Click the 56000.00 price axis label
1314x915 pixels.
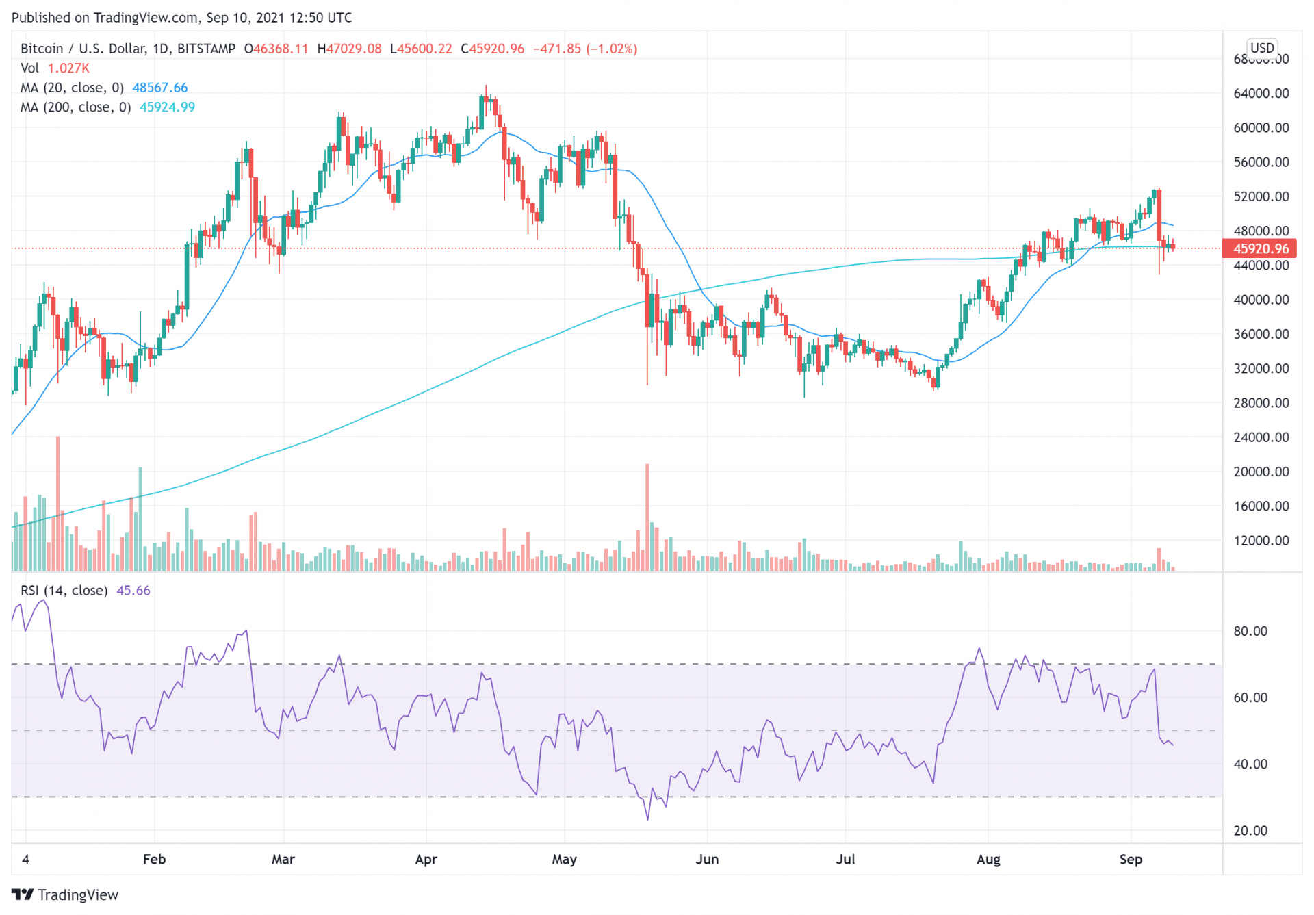point(1261,162)
